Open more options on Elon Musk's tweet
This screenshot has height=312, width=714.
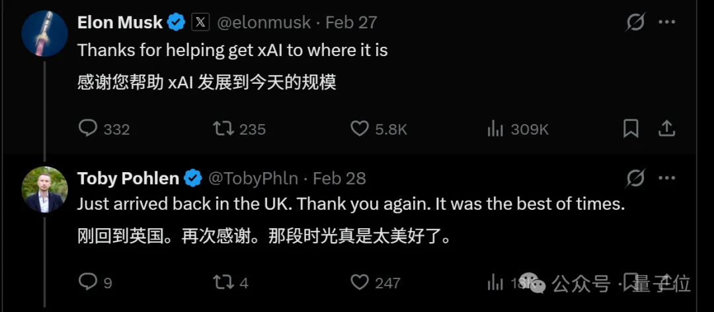click(666, 22)
